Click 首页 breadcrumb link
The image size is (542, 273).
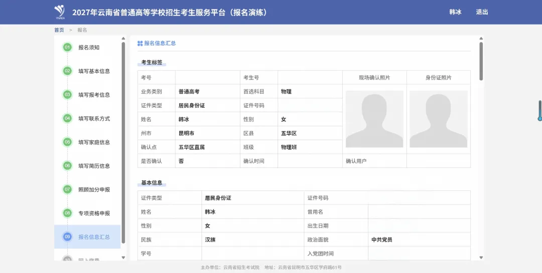click(59, 30)
